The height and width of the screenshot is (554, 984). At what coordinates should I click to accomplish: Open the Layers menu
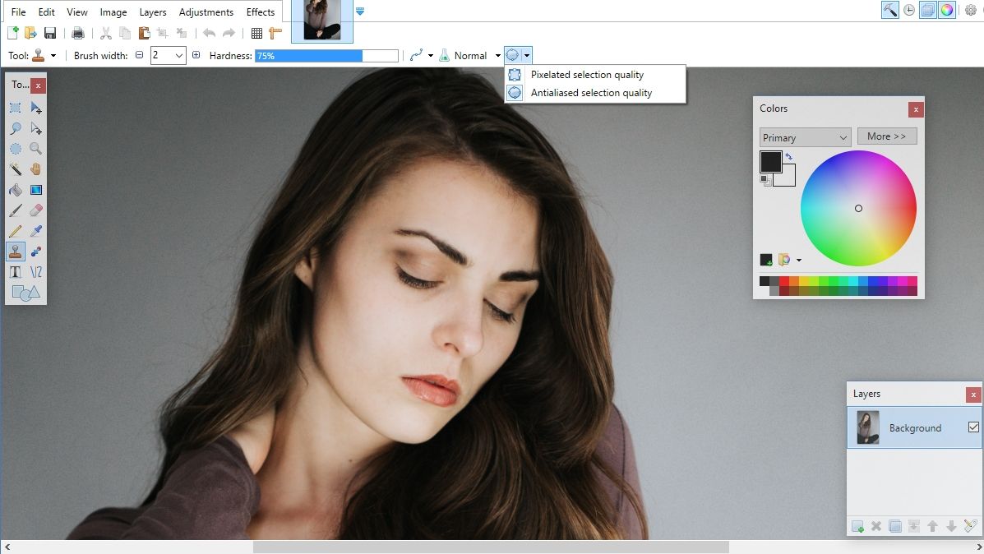[153, 12]
